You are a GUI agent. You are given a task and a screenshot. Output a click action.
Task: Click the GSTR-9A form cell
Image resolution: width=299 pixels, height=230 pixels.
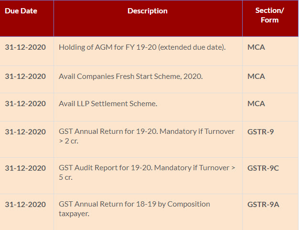click(x=263, y=204)
